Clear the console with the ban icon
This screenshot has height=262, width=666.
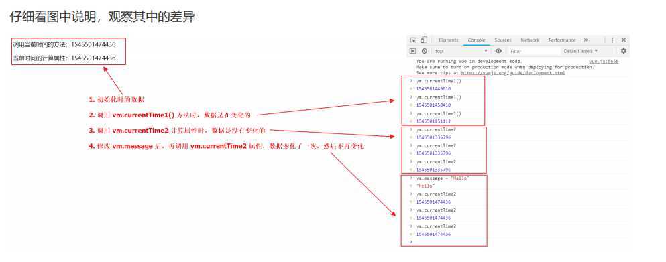424,51
